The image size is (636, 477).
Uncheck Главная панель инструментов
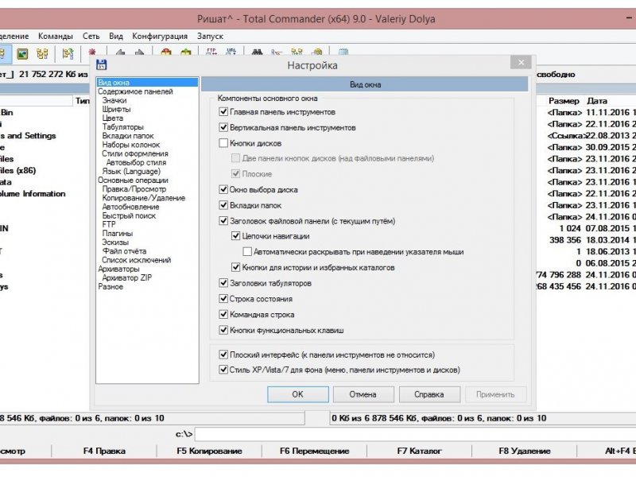pos(223,111)
